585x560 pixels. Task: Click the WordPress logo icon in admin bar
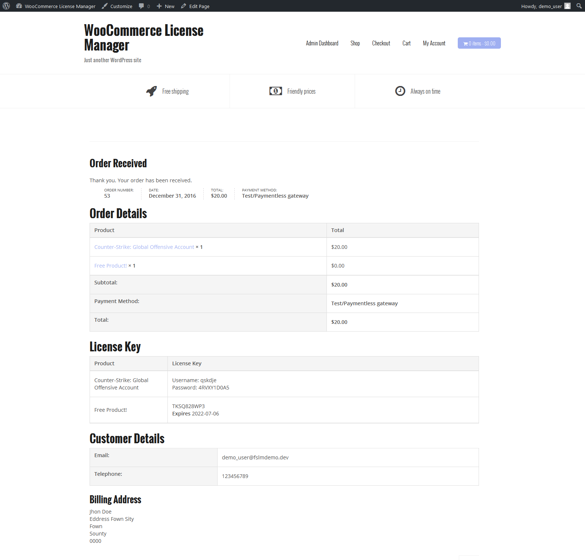6,6
